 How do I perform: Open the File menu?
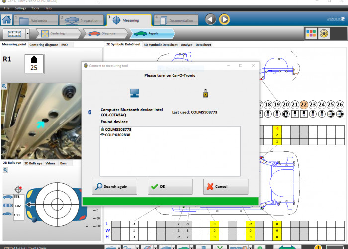click(x=6, y=8)
